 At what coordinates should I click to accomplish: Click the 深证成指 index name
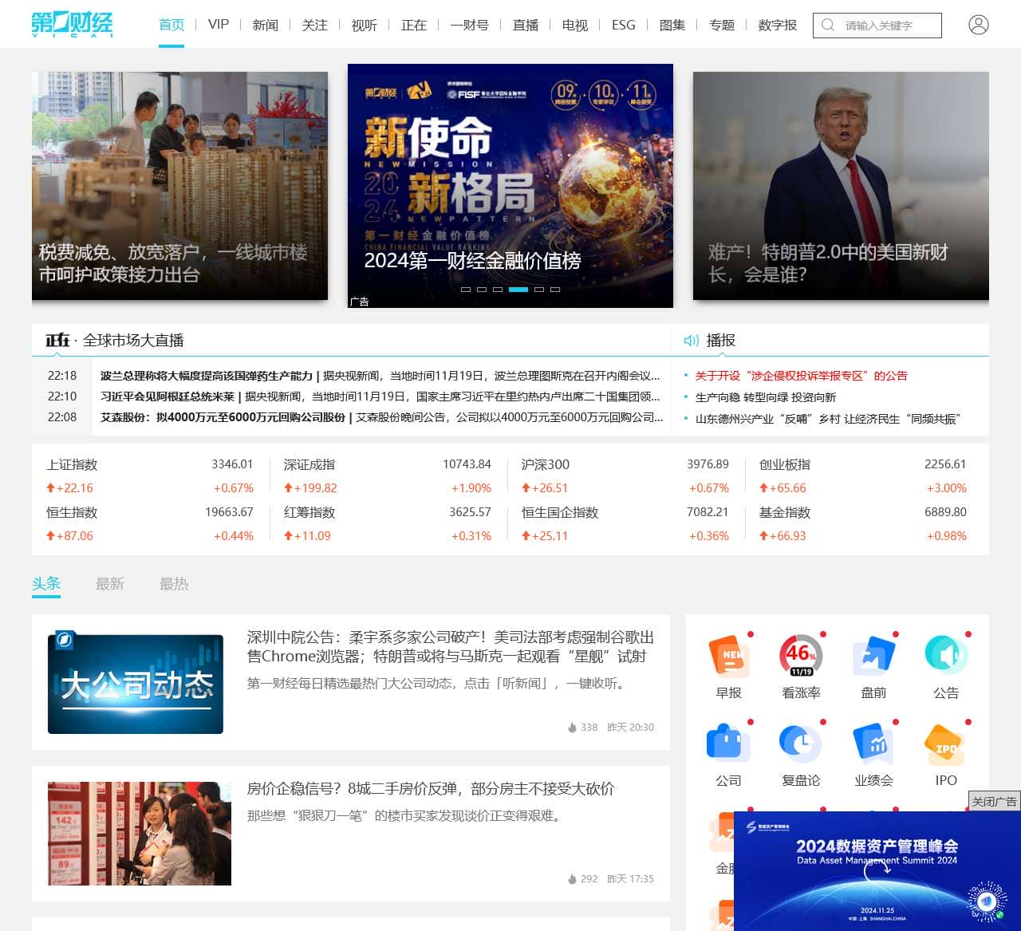[x=309, y=464]
